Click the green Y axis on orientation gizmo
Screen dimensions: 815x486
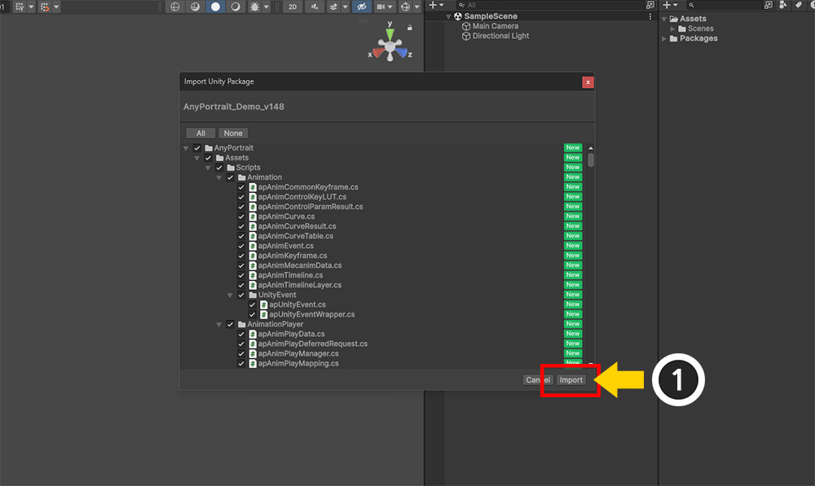pyautogui.click(x=390, y=34)
